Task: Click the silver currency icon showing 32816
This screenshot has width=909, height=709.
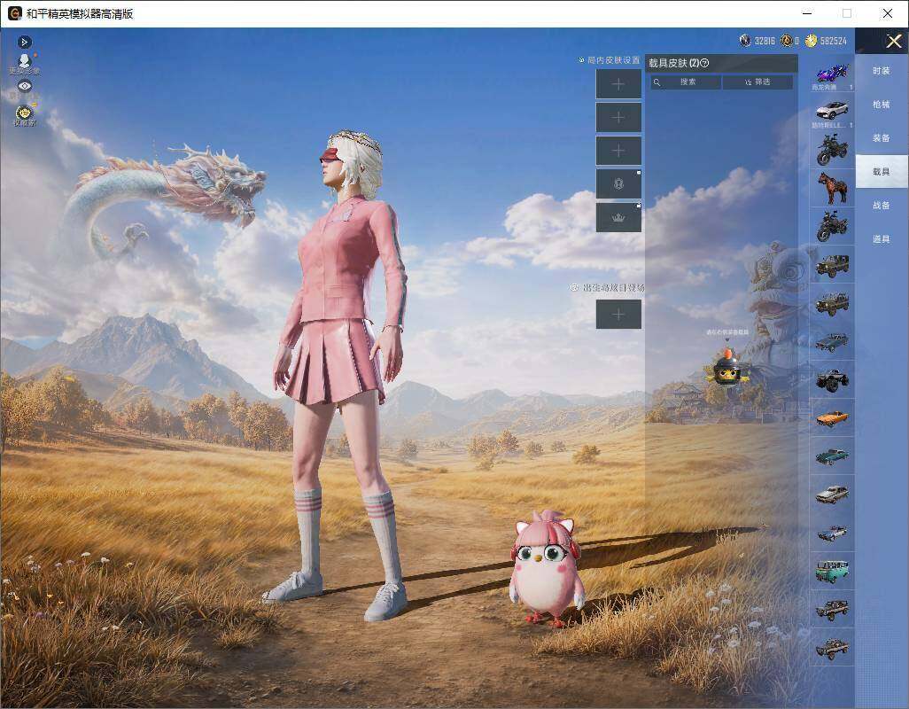Action: coord(745,41)
